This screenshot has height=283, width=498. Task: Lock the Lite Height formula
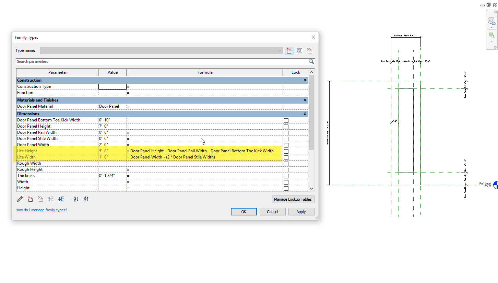[x=286, y=151]
